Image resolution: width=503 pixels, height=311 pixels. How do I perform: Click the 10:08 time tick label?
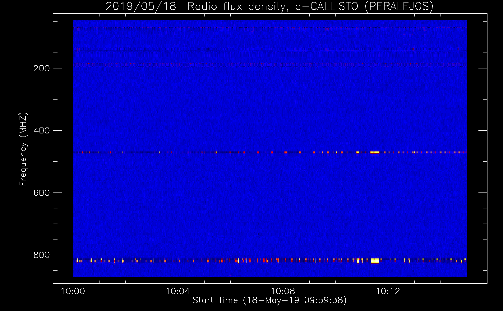point(283,291)
